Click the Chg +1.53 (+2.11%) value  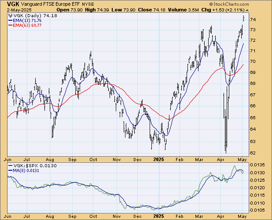223,10
